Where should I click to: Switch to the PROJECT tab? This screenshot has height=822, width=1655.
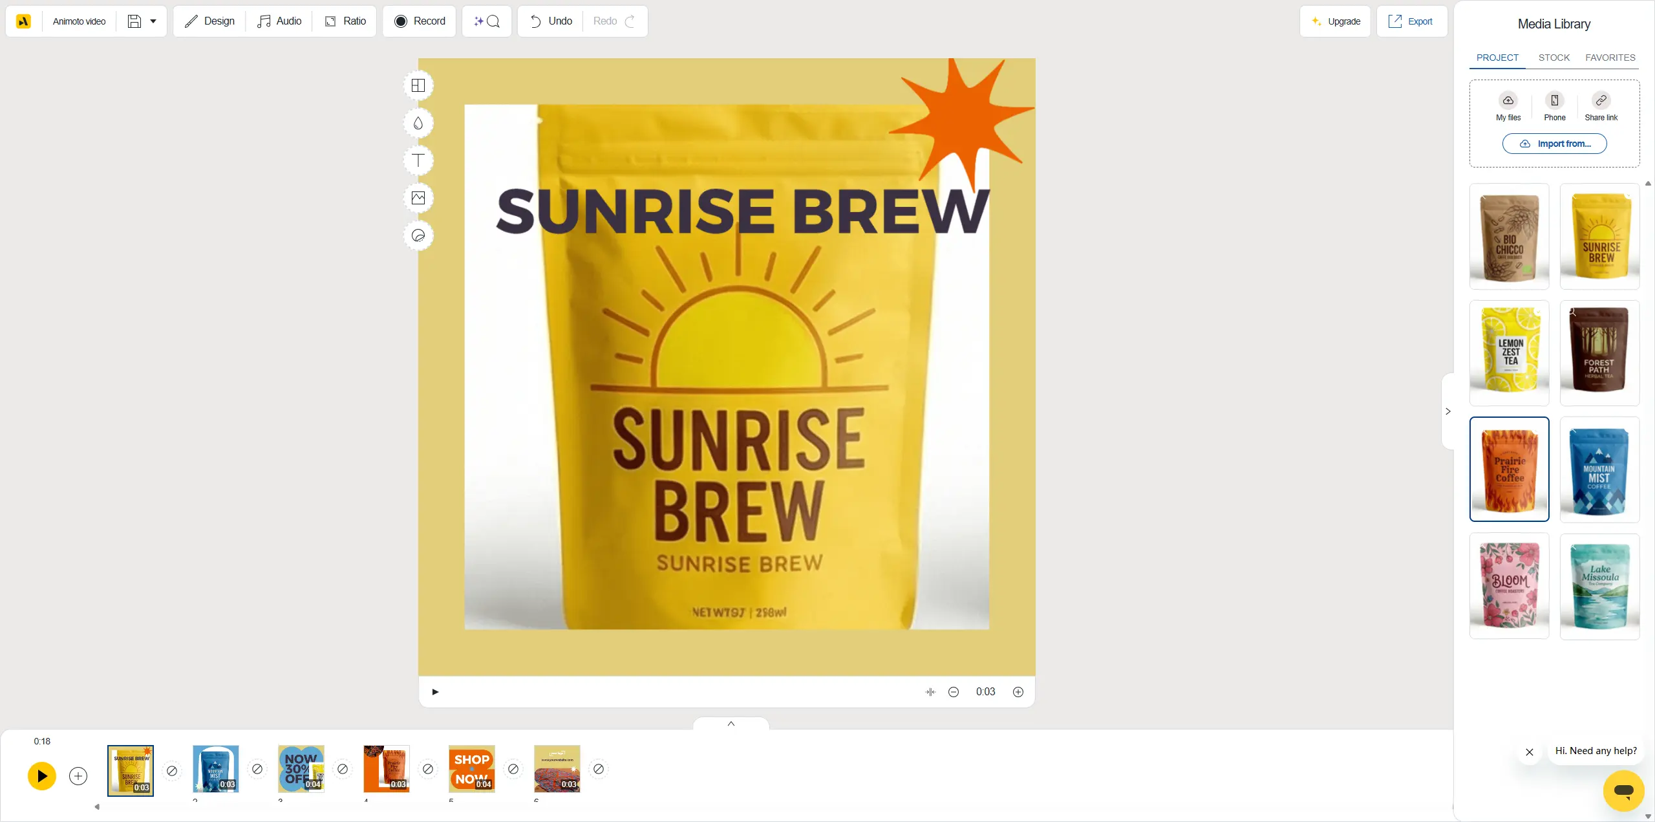tap(1497, 58)
